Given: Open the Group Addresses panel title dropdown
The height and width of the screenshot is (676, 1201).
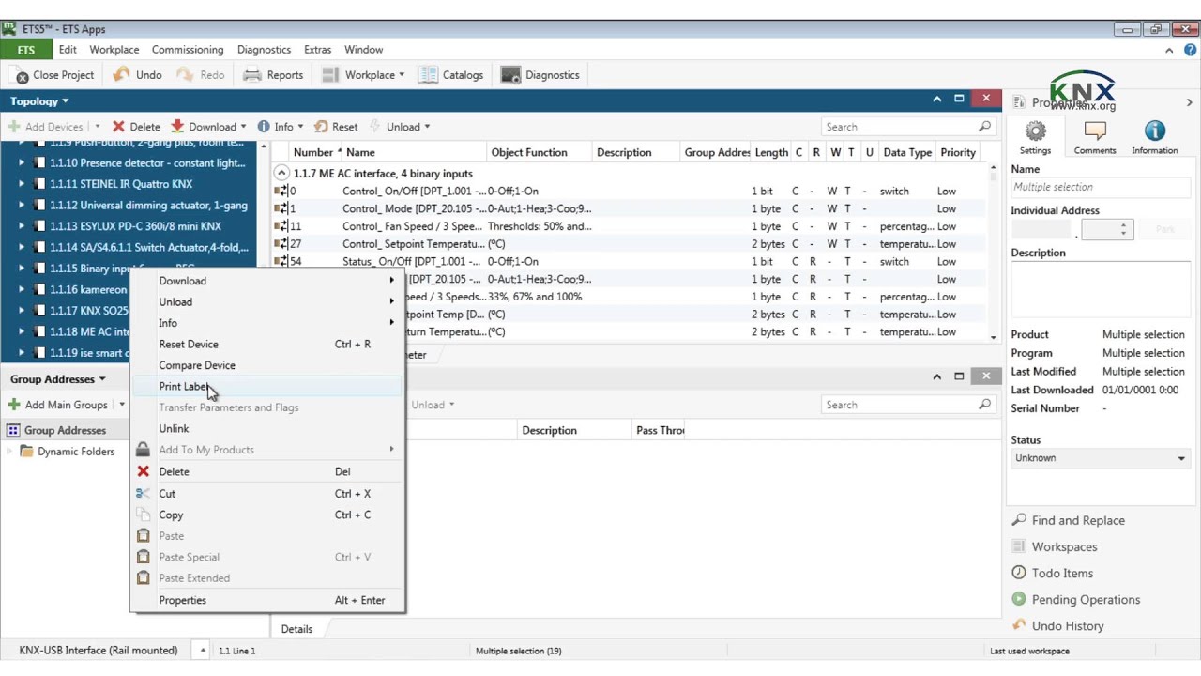Looking at the screenshot, I should [58, 379].
